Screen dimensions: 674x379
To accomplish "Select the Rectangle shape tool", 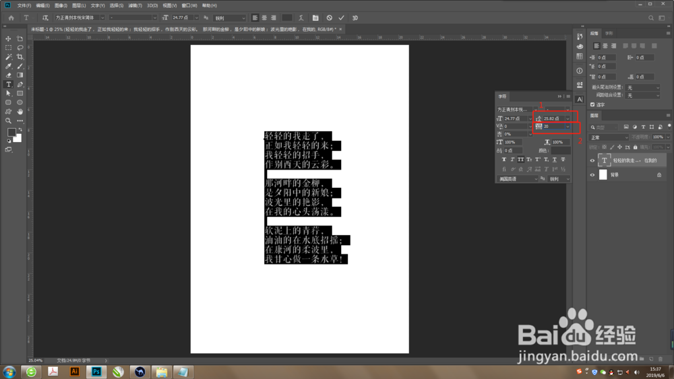I will [x=20, y=93].
